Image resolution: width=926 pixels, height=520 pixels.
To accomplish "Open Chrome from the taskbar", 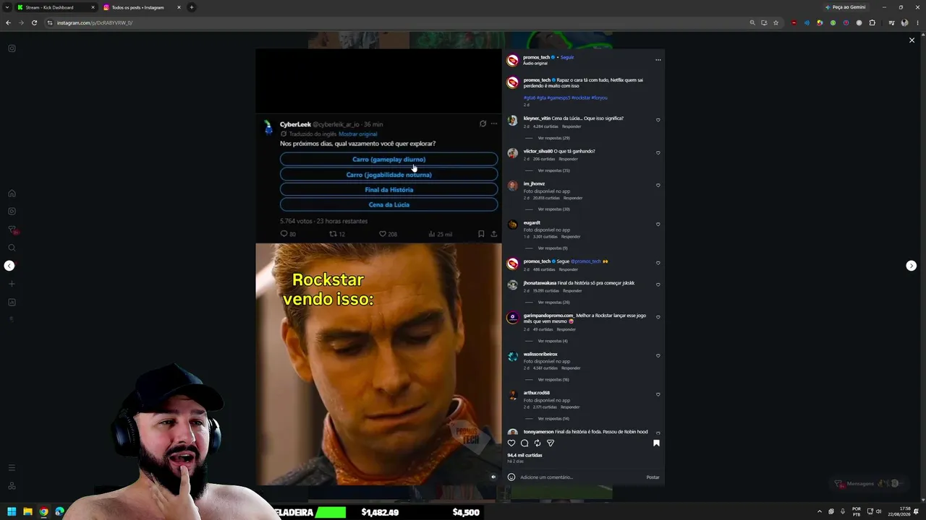I will pos(43,512).
